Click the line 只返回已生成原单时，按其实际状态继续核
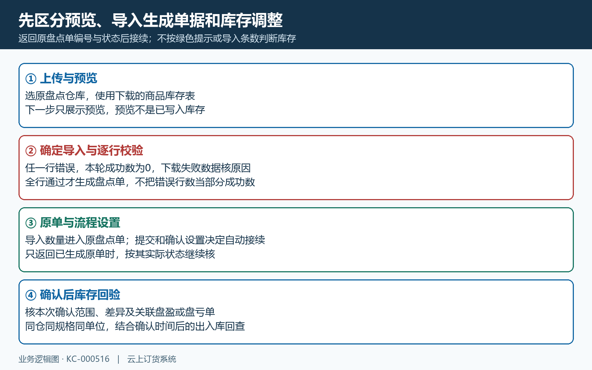This screenshot has width=592, height=370. click(120, 254)
